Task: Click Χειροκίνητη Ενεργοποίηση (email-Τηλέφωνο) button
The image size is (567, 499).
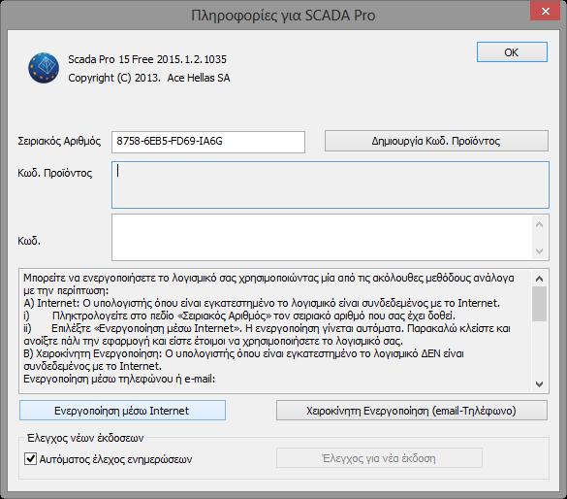Action: pyautogui.click(x=412, y=411)
